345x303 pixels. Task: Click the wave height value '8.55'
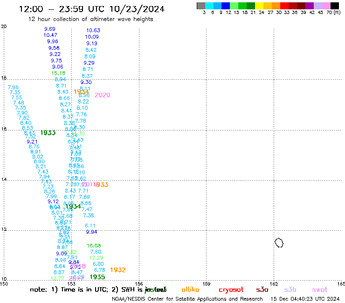[x=86, y=203]
